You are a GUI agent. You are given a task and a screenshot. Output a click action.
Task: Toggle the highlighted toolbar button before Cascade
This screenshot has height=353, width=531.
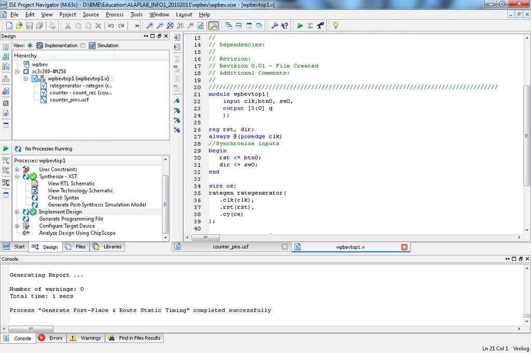click(x=213, y=26)
